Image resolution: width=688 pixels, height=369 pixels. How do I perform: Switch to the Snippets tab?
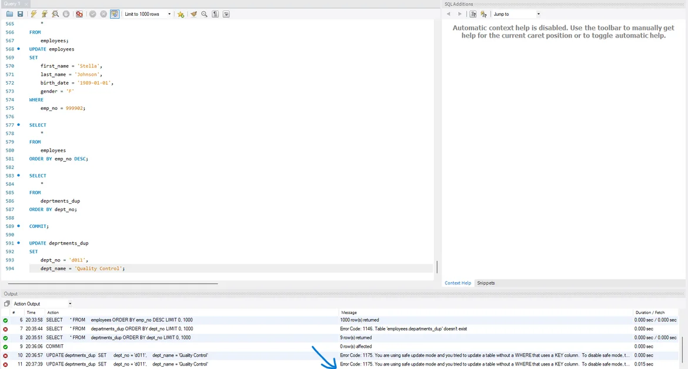[x=486, y=283]
